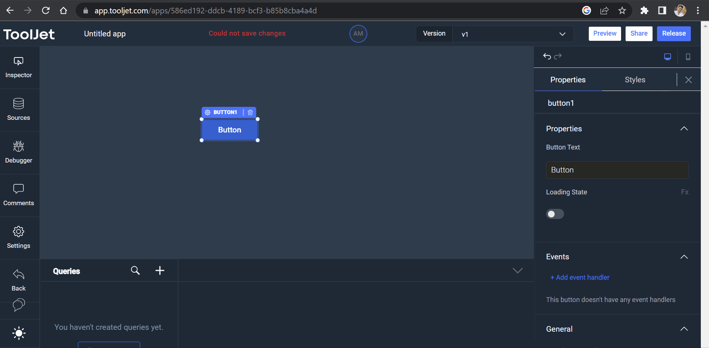Click the Queries heading
The image size is (709, 348).
point(66,271)
